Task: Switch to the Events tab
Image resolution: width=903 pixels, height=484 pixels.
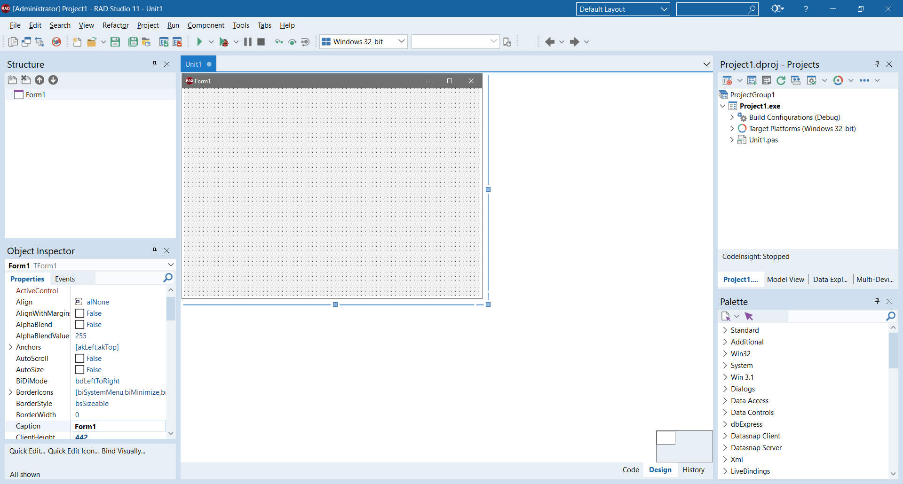Action: (65, 279)
